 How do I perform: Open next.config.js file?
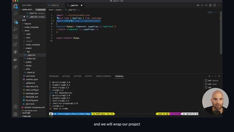(32, 90)
